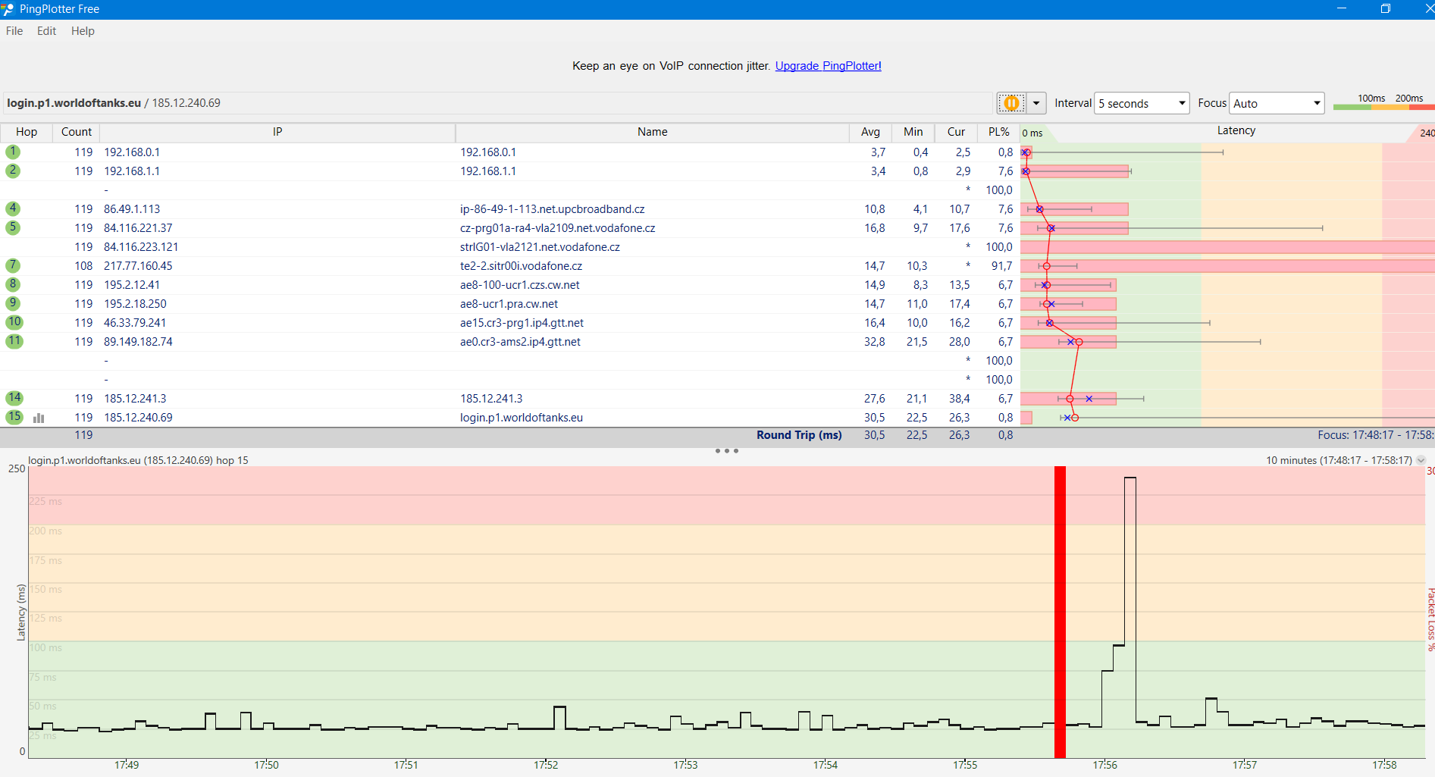The image size is (1435, 777).
Task: Pause the trace with the orange pause button
Action: 1011,103
